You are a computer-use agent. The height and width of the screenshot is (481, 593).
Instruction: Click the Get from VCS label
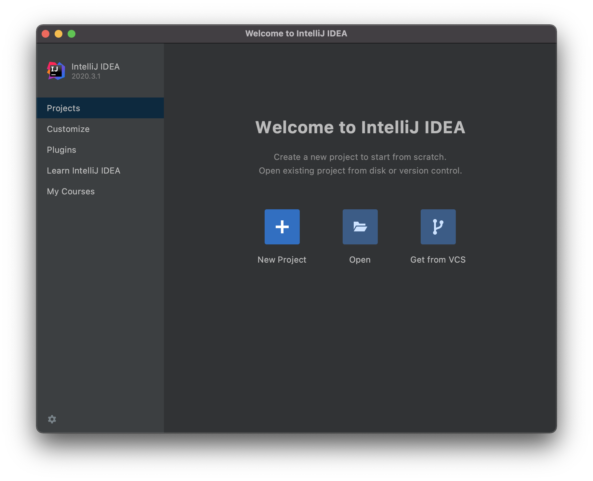[438, 259]
